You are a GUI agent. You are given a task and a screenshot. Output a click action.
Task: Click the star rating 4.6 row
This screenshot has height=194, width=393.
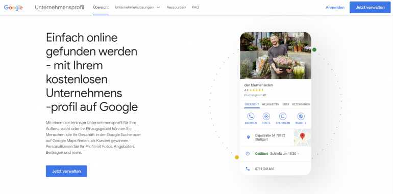[254, 90]
